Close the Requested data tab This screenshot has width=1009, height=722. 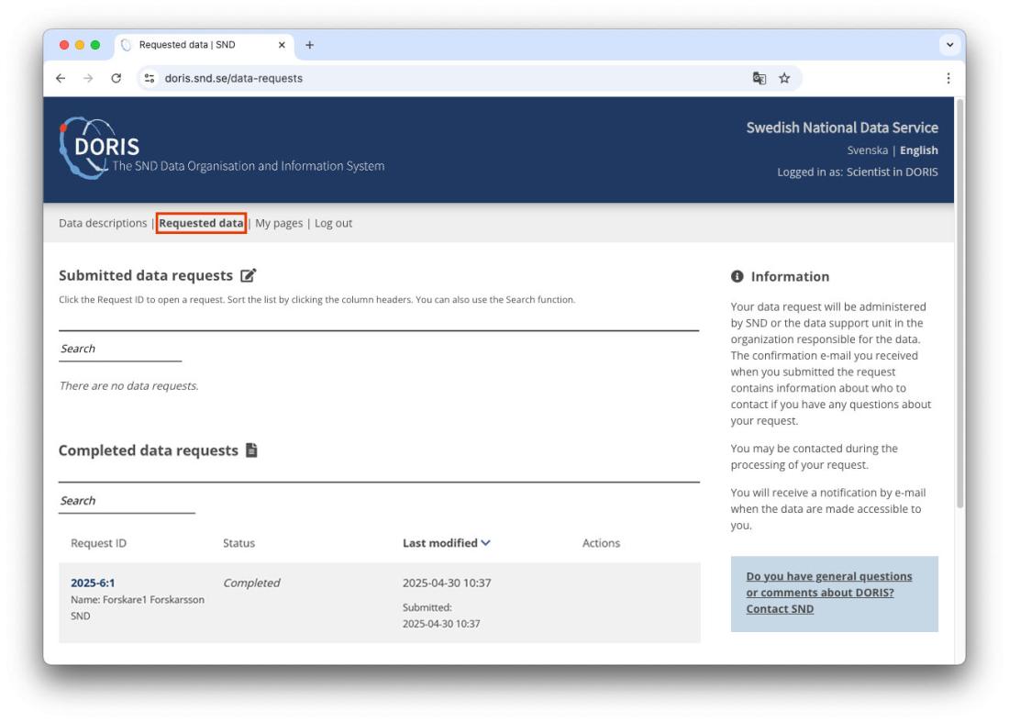[x=282, y=45]
